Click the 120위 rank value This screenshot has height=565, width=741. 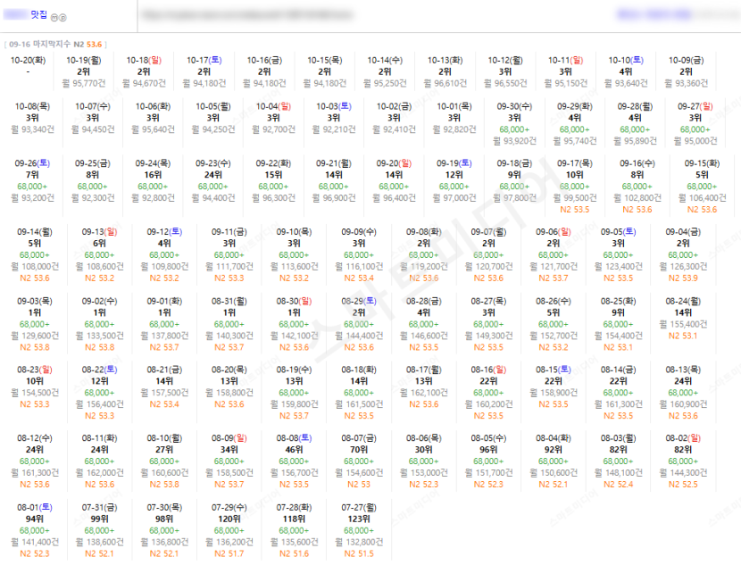coord(229,519)
